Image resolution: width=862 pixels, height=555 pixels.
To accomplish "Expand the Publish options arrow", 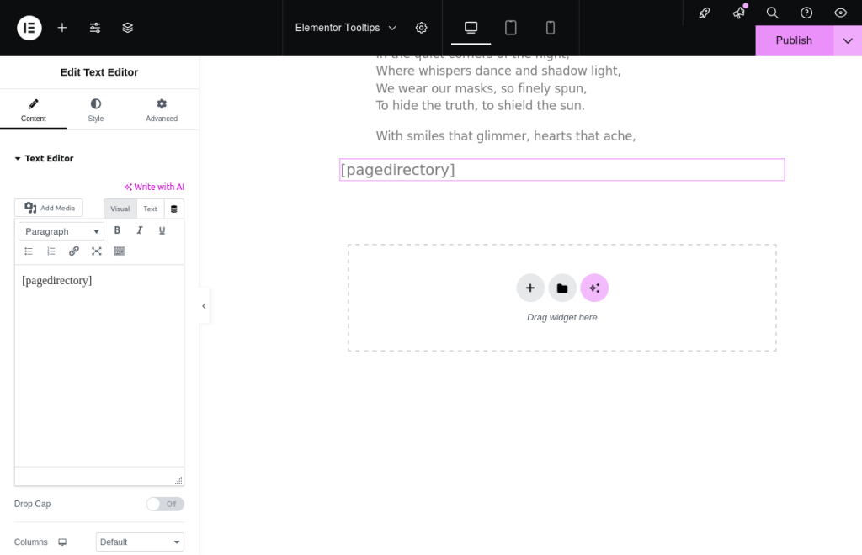I will (847, 40).
